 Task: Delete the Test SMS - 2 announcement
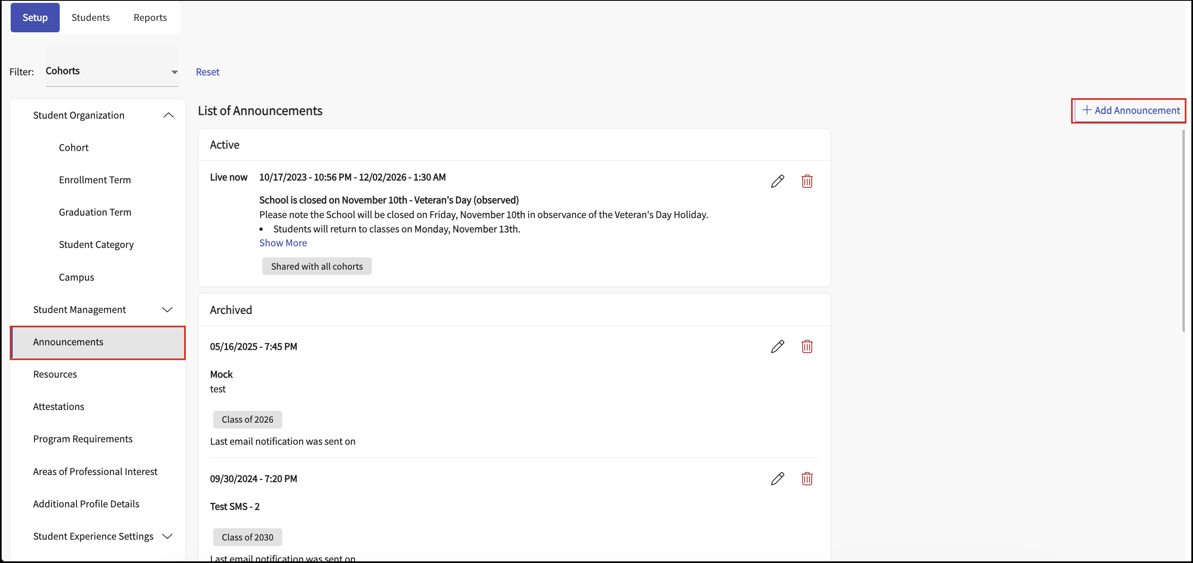[x=807, y=478]
